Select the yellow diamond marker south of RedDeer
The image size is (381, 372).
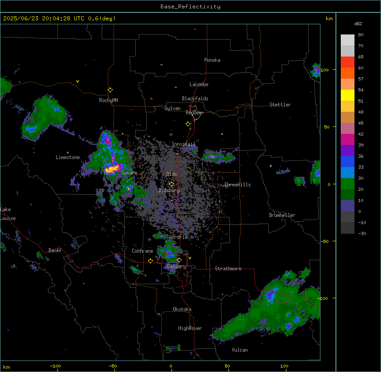tap(188, 124)
